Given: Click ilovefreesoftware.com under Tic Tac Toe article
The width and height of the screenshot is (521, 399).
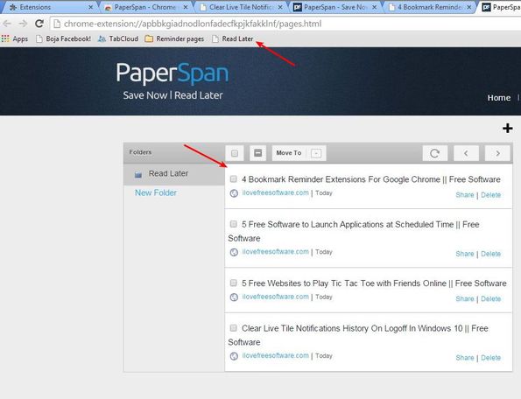Looking at the screenshot, I should pos(276,297).
